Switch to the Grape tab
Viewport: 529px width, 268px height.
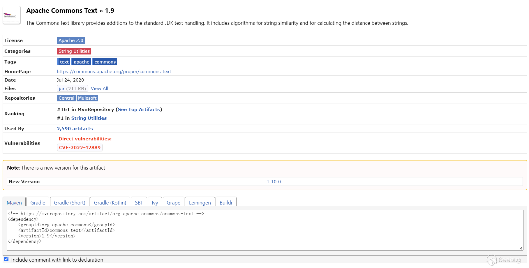[x=174, y=202]
